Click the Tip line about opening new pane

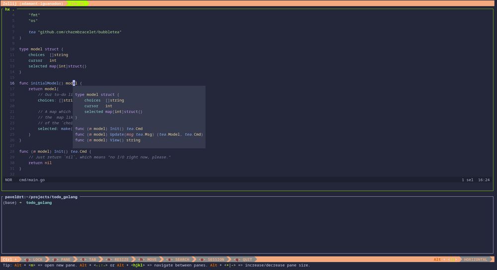pyautogui.click(x=157, y=265)
